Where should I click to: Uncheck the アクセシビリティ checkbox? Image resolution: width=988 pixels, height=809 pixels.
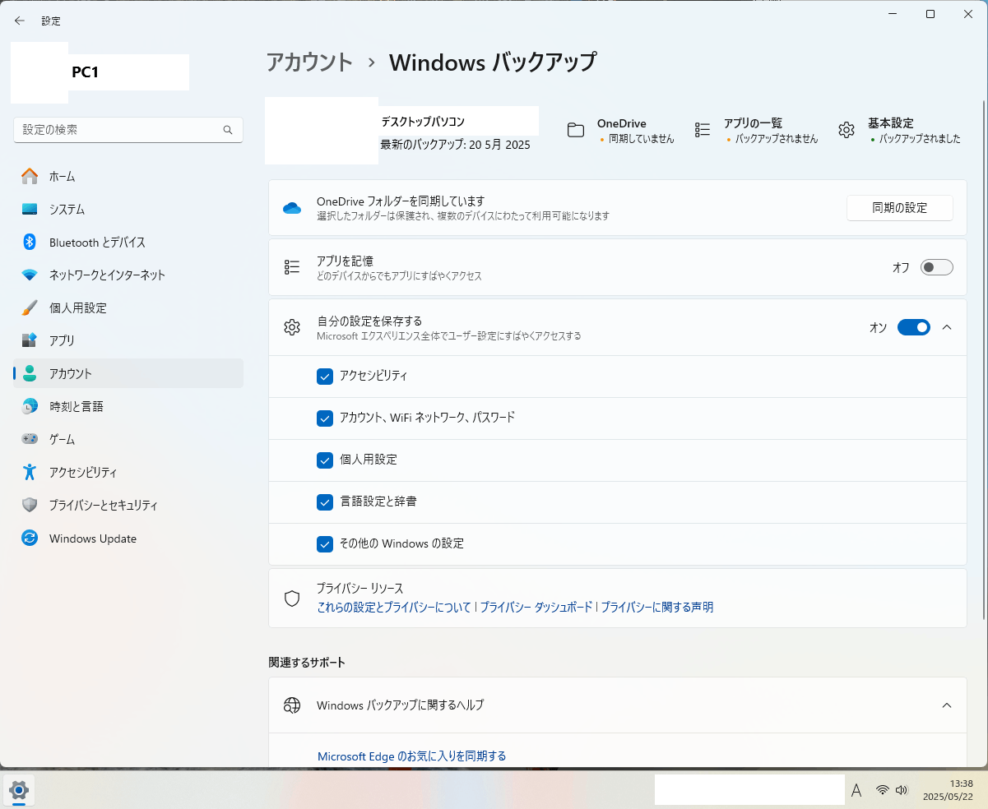[x=324, y=376]
